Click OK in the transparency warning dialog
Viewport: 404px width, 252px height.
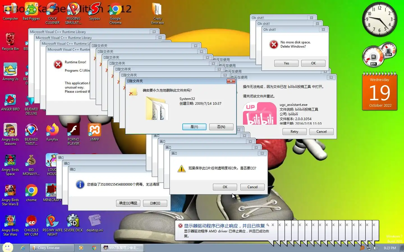pyautogui.click(x=225, y=187)
